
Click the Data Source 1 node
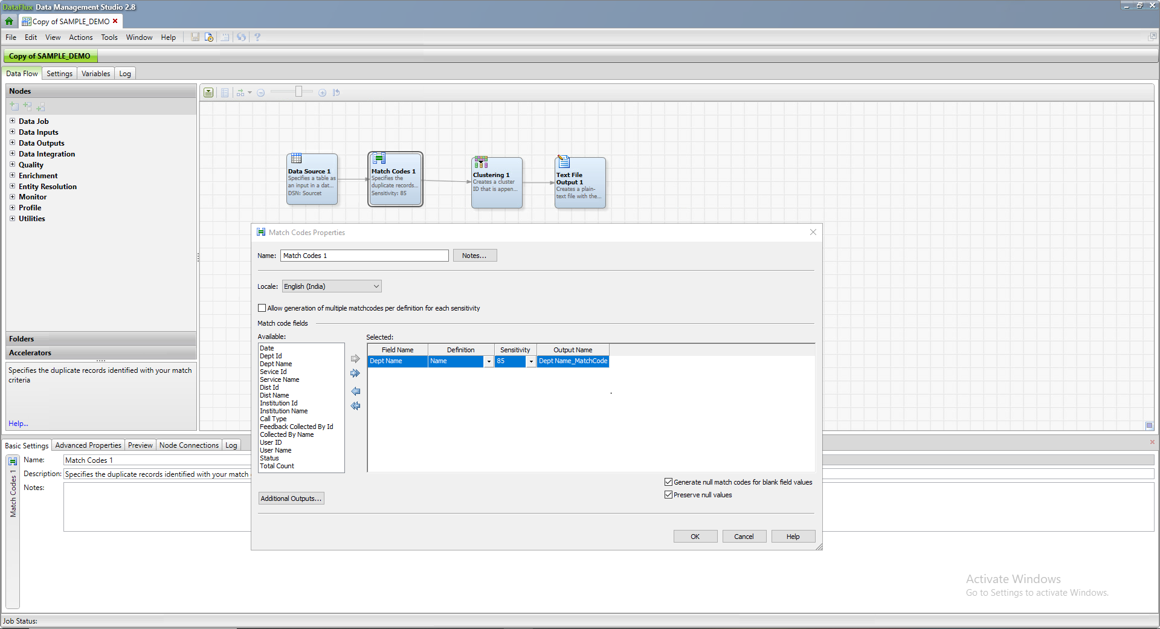click(312, 179)
